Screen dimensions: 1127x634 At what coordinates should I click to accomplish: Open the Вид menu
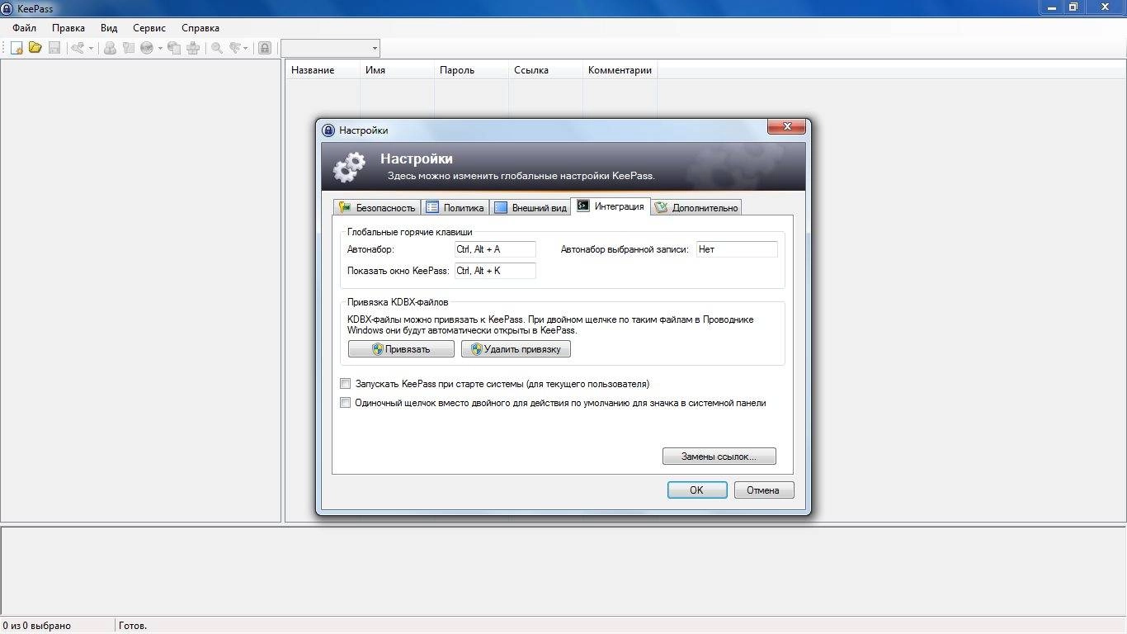109,28
